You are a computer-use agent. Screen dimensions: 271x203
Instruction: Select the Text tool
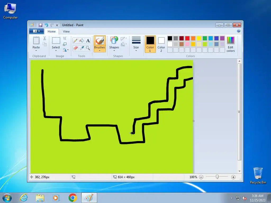(88, 40)
